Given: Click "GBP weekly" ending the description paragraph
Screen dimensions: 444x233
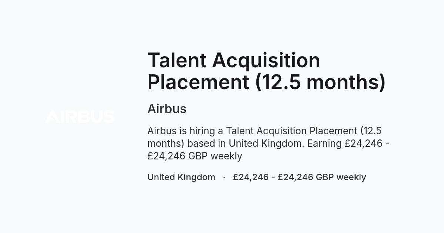Looking at the screenshot, I should coord(215,156).
